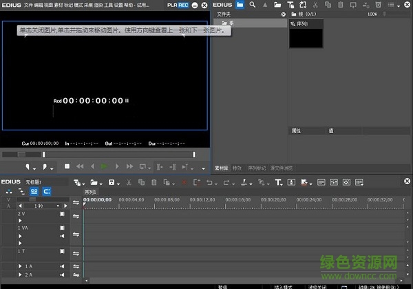Switch to the 特效 tab
This screenshot has width=413, height=289.
[237, 168]
